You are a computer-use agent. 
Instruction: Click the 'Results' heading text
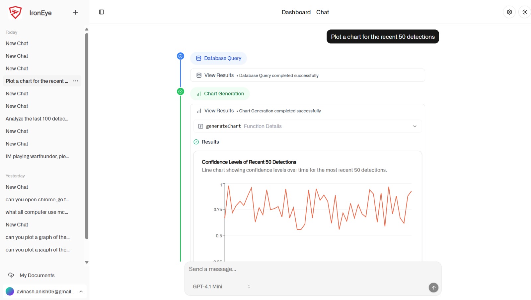coord(210,142)
